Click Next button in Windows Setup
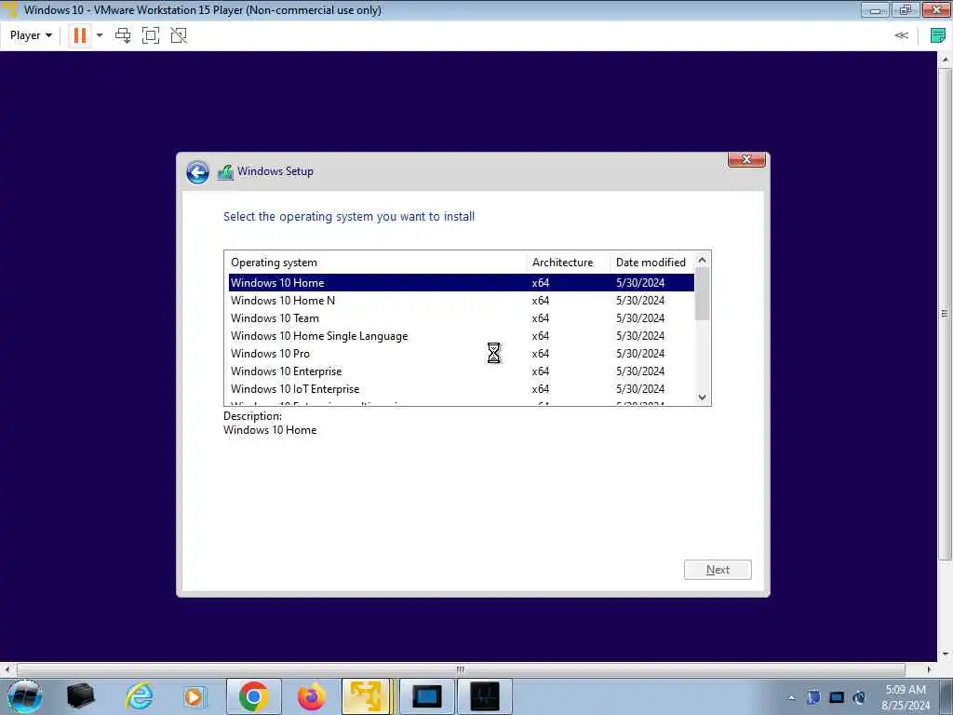The height and width of the screenshot is (715, 953). pos(718,570)
